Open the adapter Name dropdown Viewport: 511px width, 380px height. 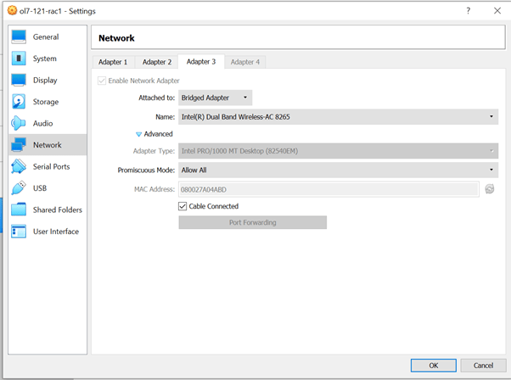point(338,117)
